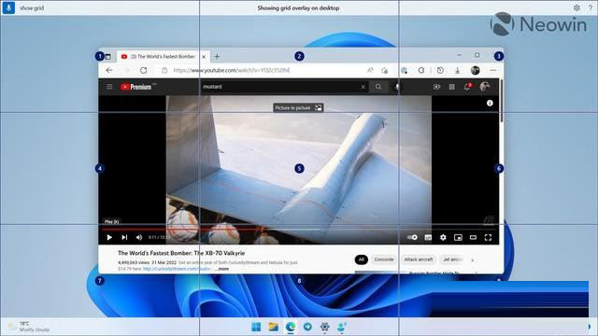The height and width of the screenshot is (336, 598).
Task: Open a new browser tab
Action: point(217,57)
